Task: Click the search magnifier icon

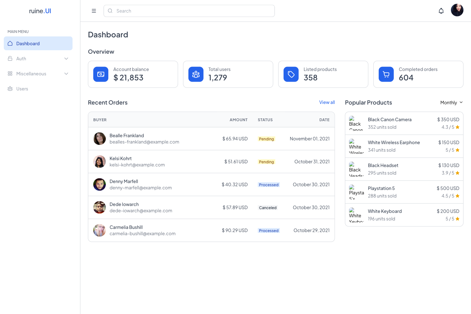Action: (x=110, y=11)
